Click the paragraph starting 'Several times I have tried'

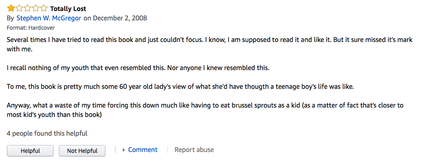(x=210, y=44)
